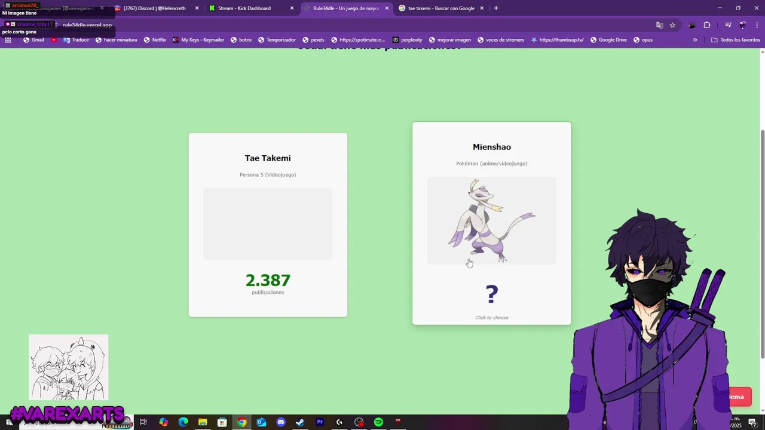765x430 pixels.
Task: Click the question mark on Mienshao card
Action: coord(492,294)
